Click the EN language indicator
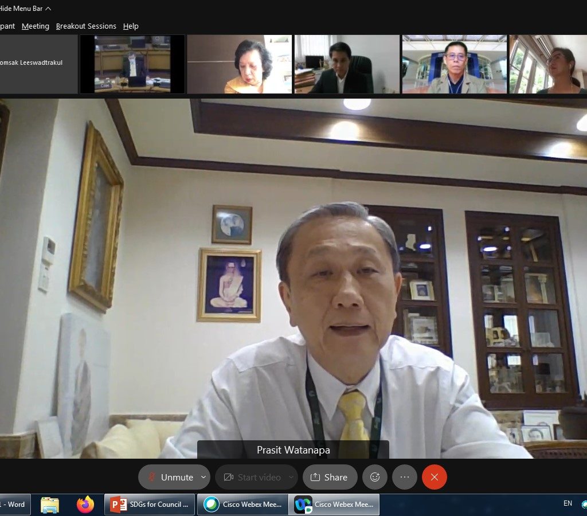This screenshot has height=516, width=587. click(568, 503)
